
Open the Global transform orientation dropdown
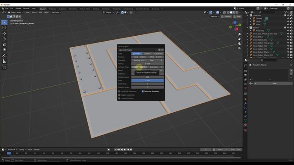pyautogui.click(x=108, y=12)
